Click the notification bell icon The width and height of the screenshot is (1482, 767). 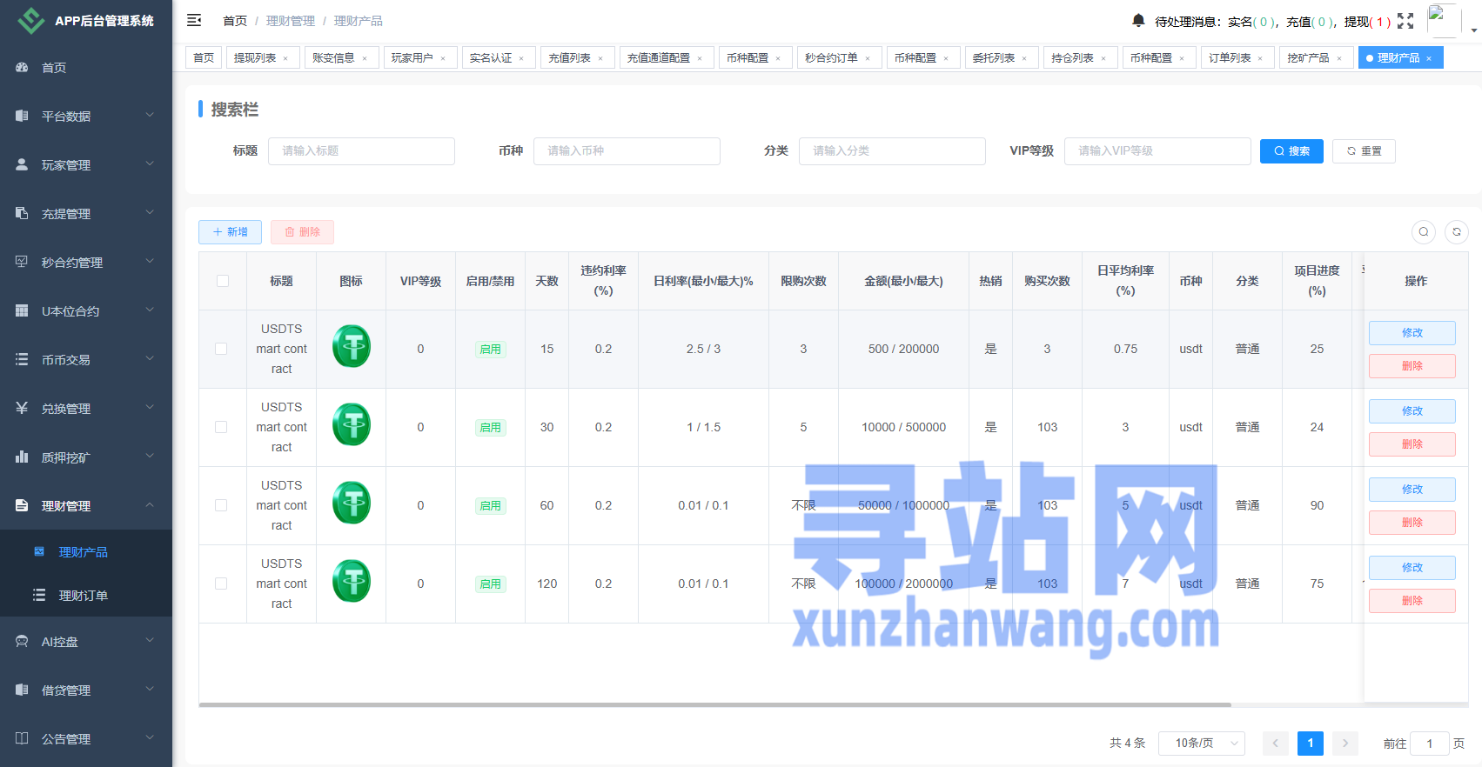1138,20
